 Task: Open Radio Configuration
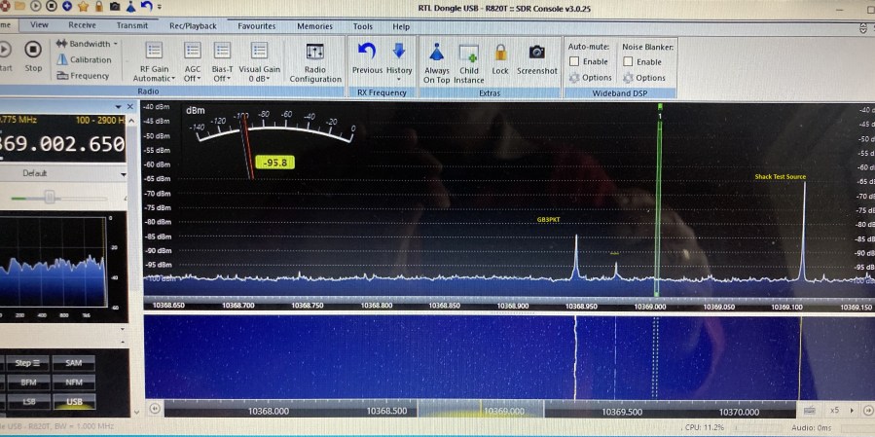[314, 61]
